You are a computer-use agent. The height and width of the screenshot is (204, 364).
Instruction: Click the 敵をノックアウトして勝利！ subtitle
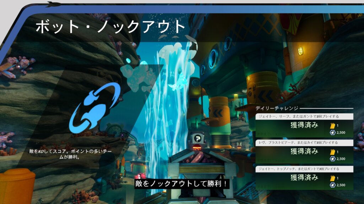pyautogui.click(x=181, y=184)
